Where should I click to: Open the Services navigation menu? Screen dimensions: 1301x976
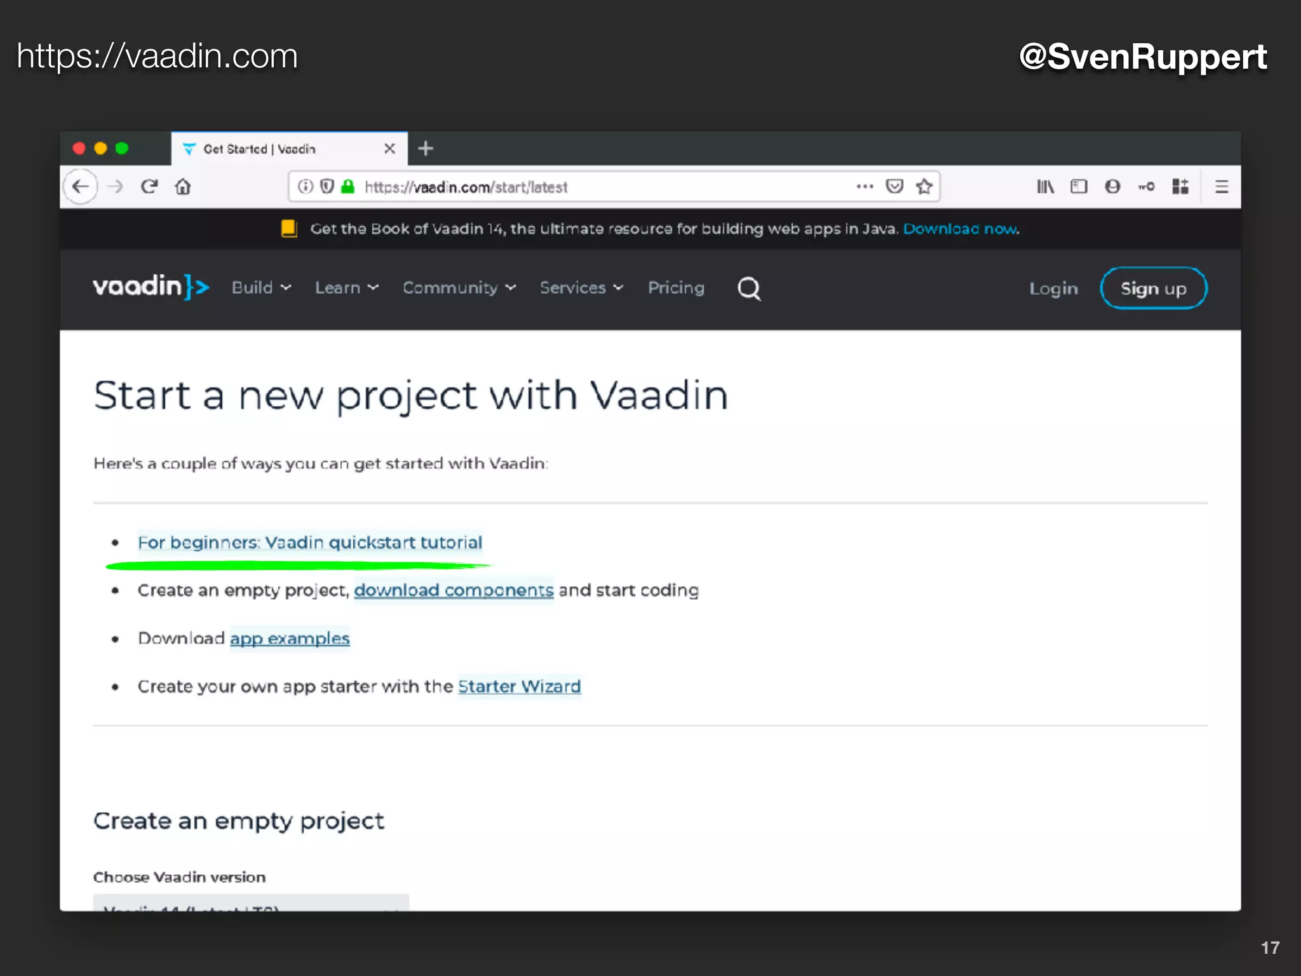[581, 288]
